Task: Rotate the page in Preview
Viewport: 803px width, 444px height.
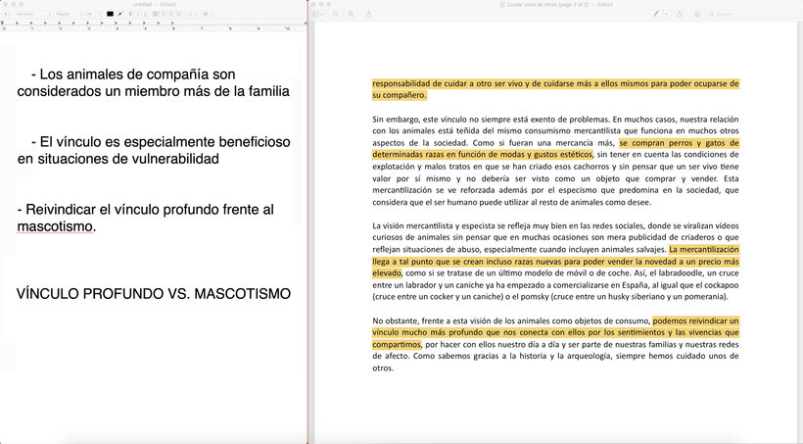Action: tap(680, 14)
